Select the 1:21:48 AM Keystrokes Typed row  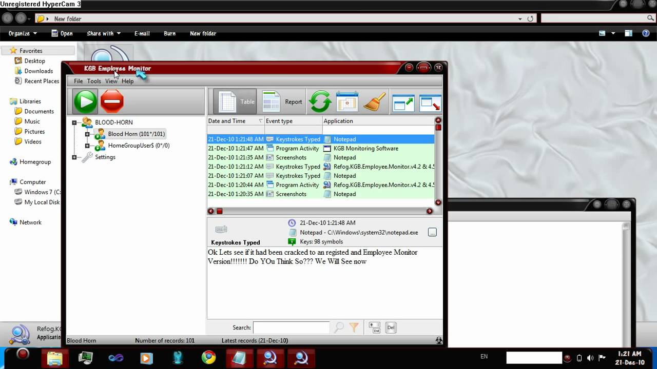pos(321,139)
